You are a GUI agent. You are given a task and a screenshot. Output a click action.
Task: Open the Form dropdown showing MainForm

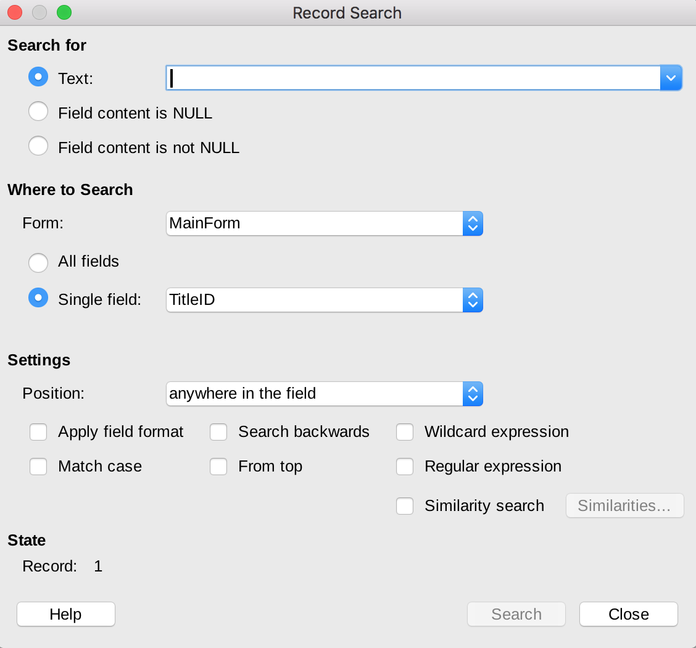324,223
